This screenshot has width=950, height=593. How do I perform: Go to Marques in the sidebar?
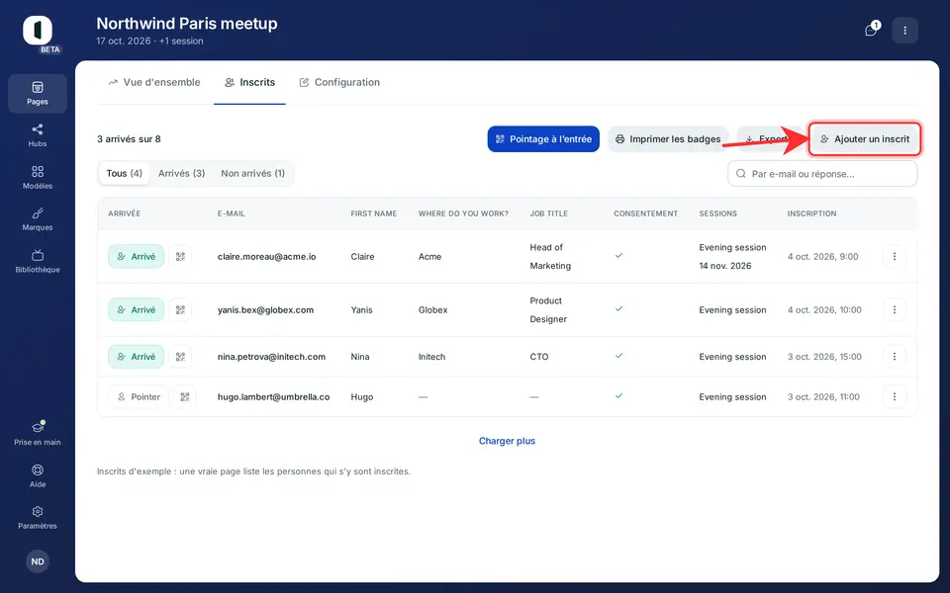pos(37,219)
